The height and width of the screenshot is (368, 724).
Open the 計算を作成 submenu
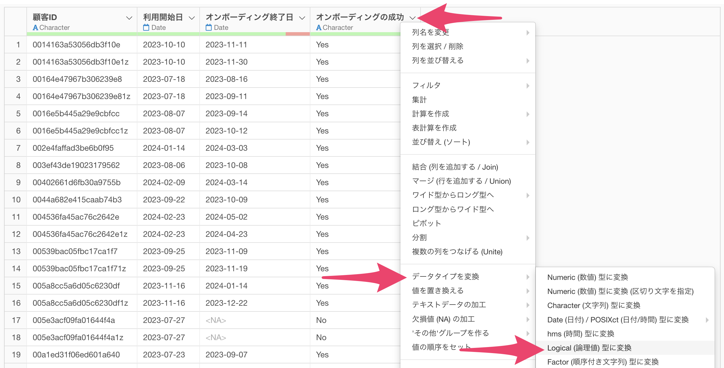click(x=468, y=114)
